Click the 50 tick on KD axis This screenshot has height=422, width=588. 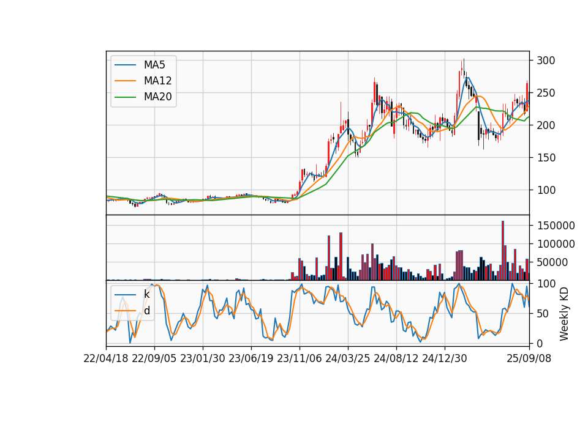543,313
